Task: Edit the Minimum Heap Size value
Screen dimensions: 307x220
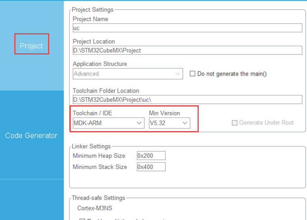Action: click(x=151, y=156)
